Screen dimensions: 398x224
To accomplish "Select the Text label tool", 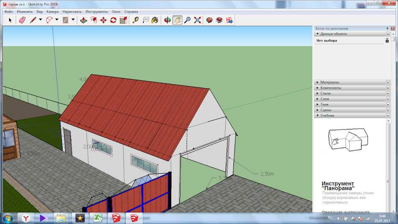I will (146, 20).
